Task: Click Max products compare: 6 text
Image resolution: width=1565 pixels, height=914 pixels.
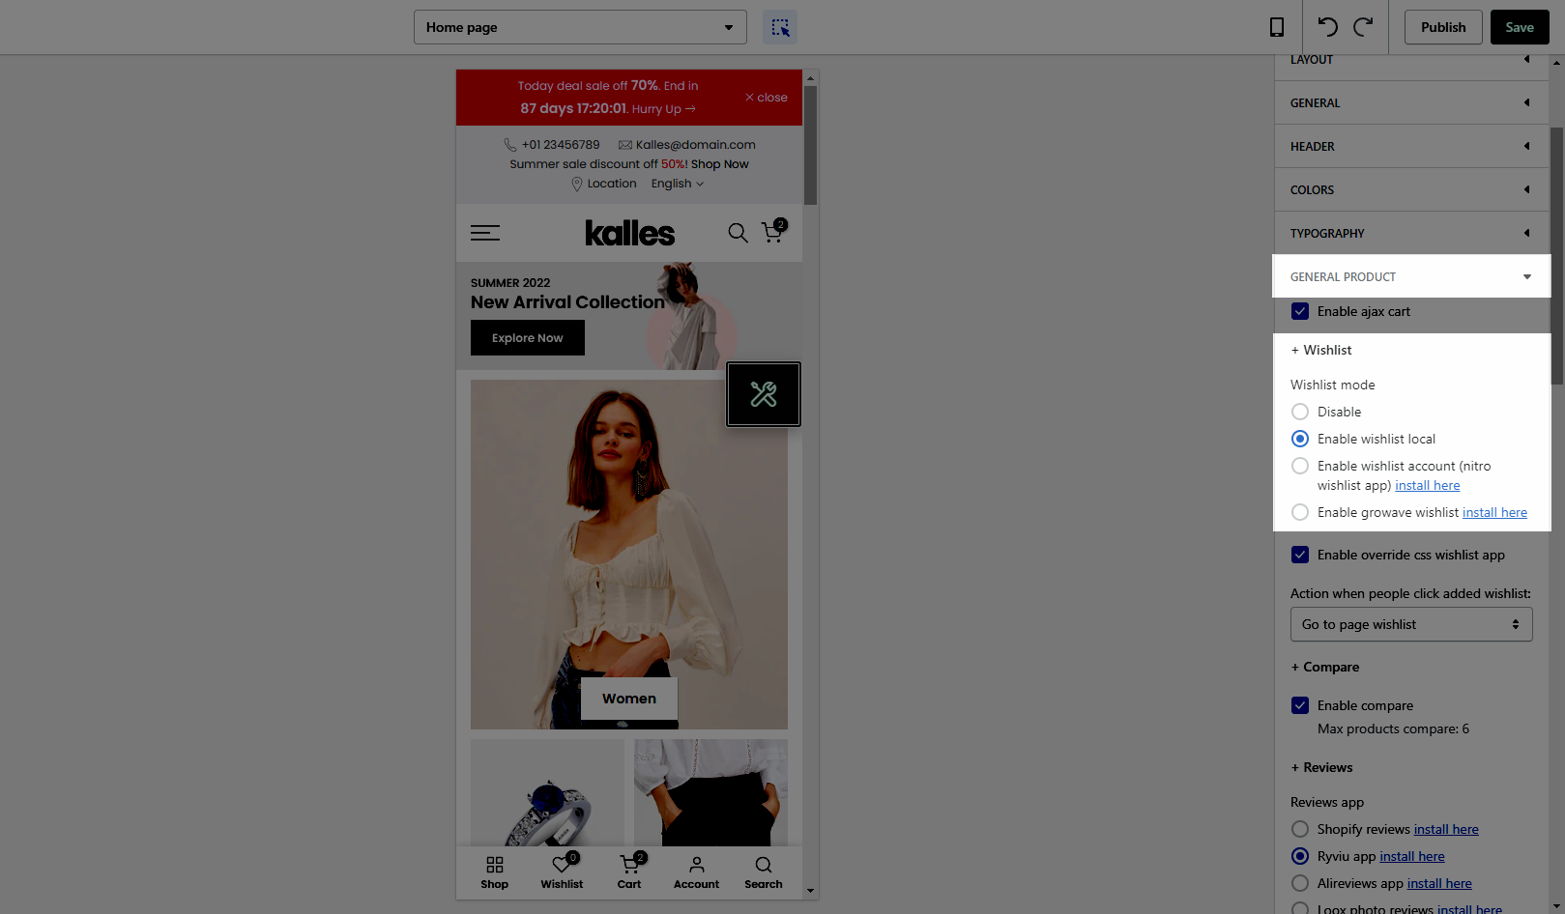Action: [x=1393, y=728]
